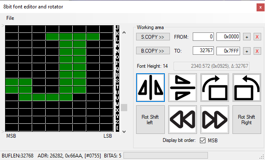Click the double-right fast-forward arrows icon
Image resolution: width=265 pixels, height=160 pixels.
(x=215, y=120)
